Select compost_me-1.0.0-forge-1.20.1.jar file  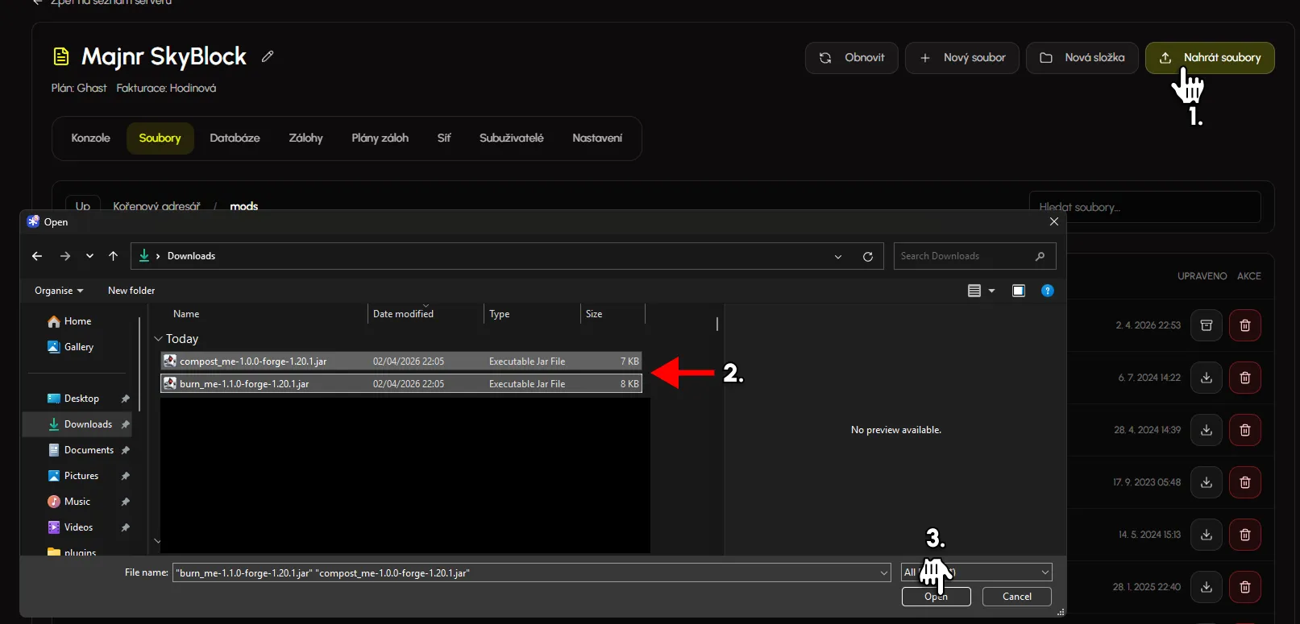401,362
